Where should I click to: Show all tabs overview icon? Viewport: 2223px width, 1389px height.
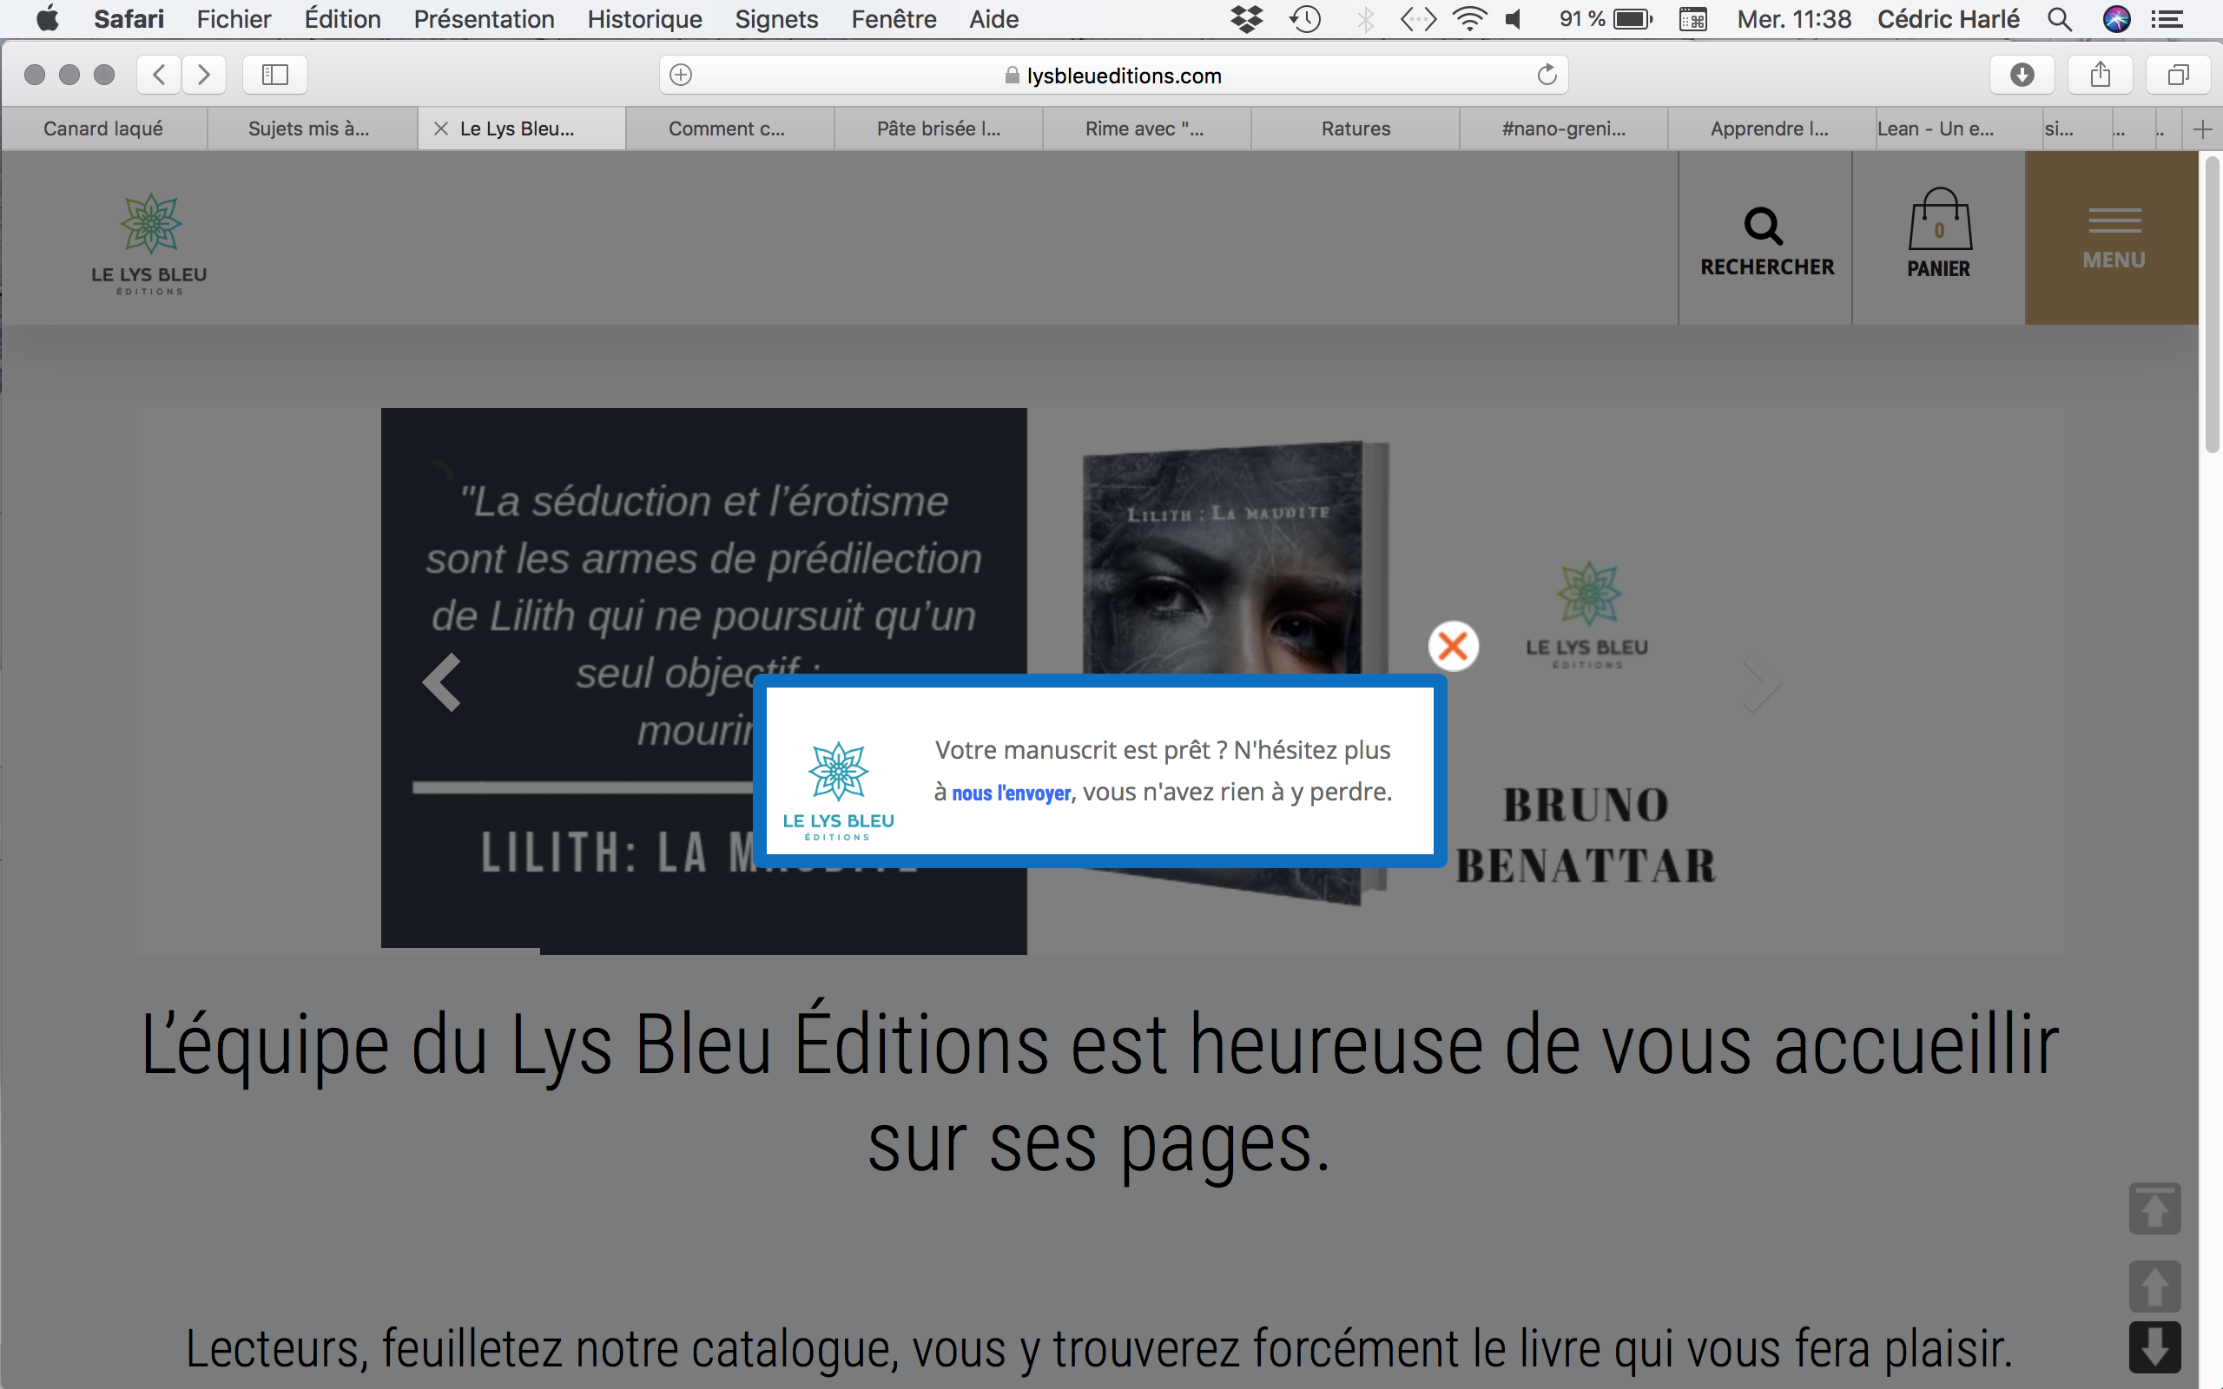[2178, 75]
